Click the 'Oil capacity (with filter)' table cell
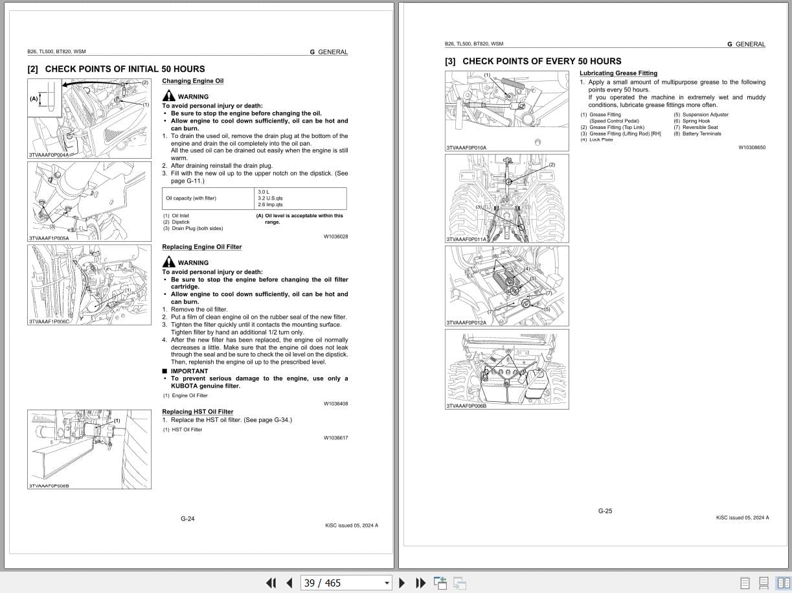Viewport: 792px width, 593px height. 209,198
